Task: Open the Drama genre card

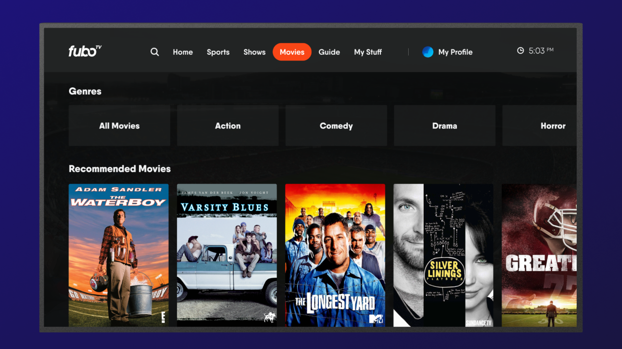Action: tap(444, 126)
